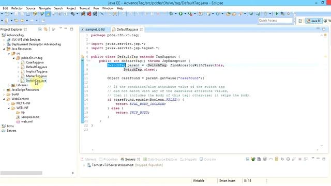
Task: Click the Smart Insert status bar entry
Action: point(227,181)
